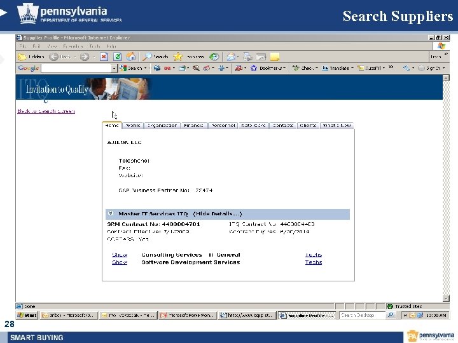This screenshot has width=458, height=343.
Task: Open Google toolbar Bookmarks
Action: pos(267,68)
